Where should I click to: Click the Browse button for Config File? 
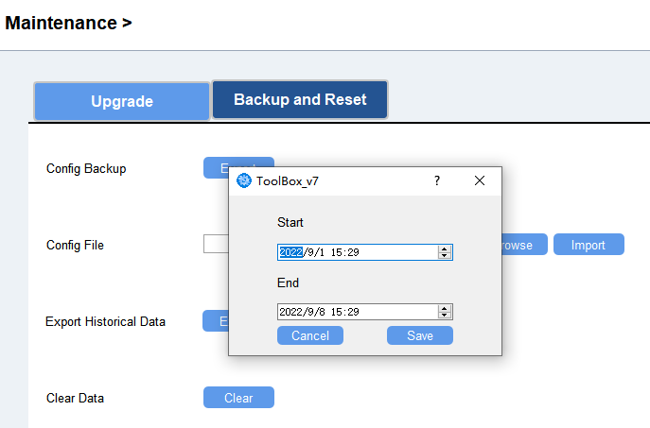517,245
